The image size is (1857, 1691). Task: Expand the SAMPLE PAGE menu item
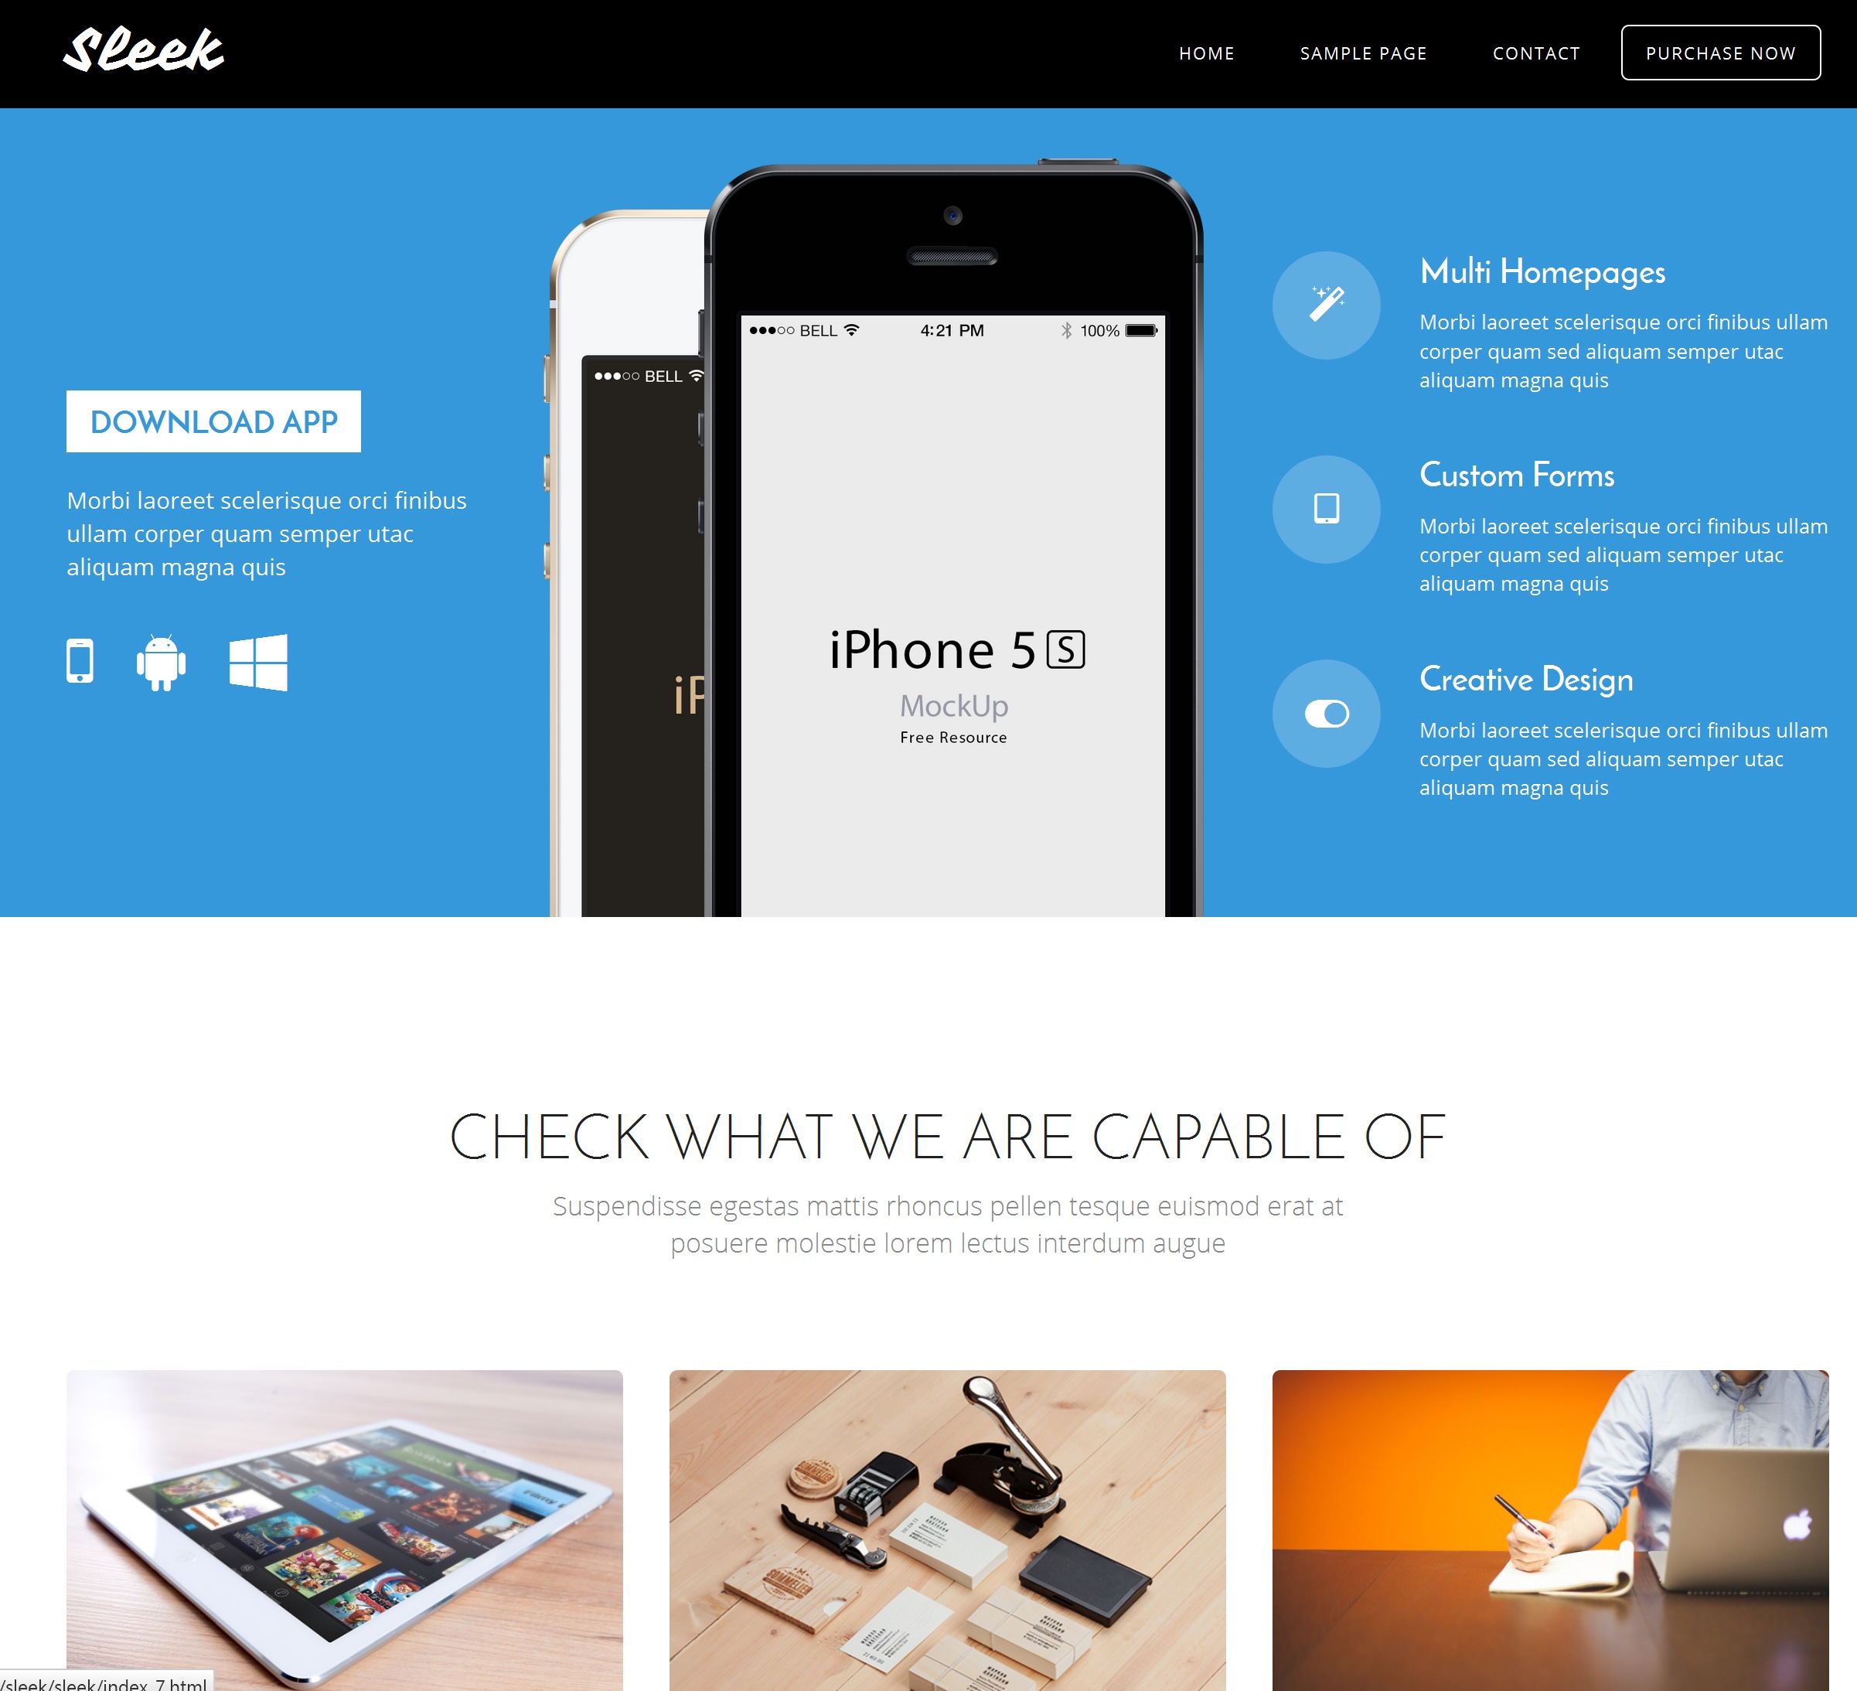[1364, 53]
